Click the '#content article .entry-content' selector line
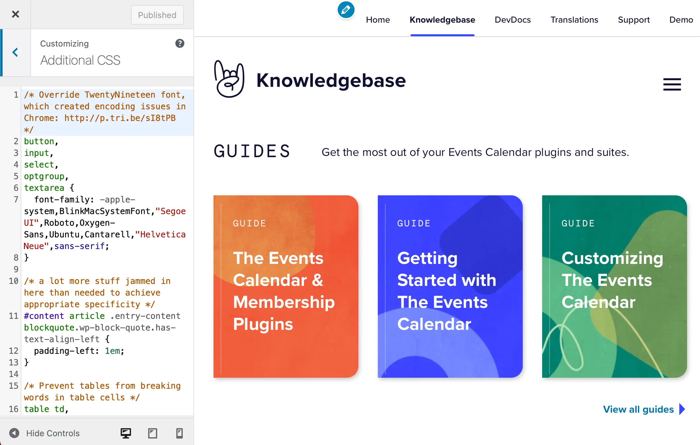Viewport: 700px width, 445px height. [x=107, y=328]
